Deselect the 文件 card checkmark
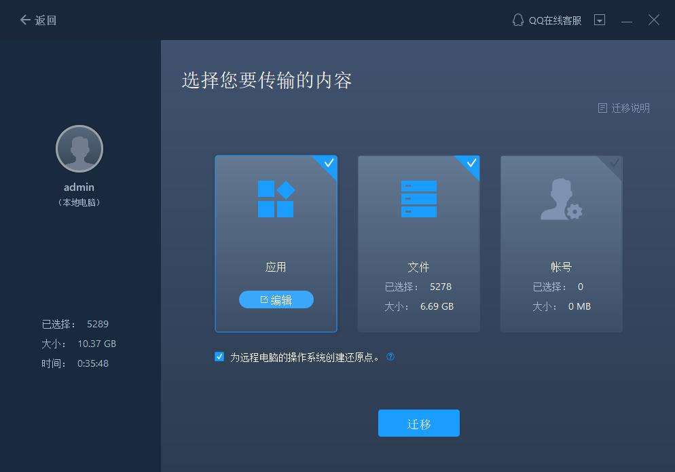The height and width of the screenshot is (472, 675). click(470, 163)
